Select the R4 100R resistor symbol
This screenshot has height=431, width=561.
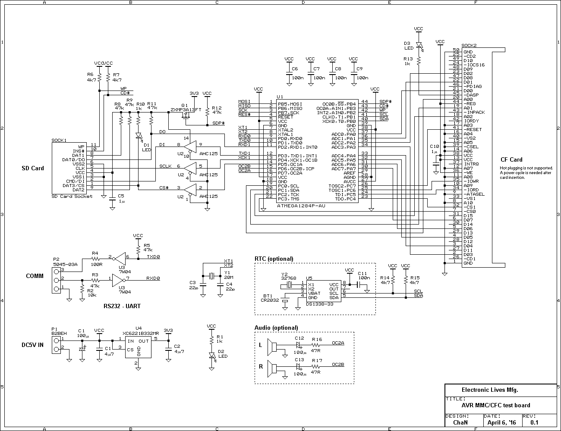[95, 259]
